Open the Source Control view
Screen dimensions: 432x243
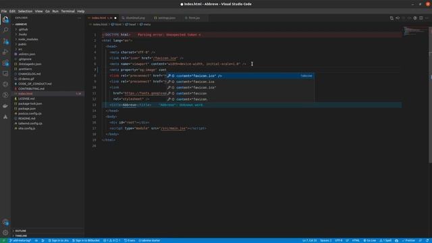coord(5,41)
